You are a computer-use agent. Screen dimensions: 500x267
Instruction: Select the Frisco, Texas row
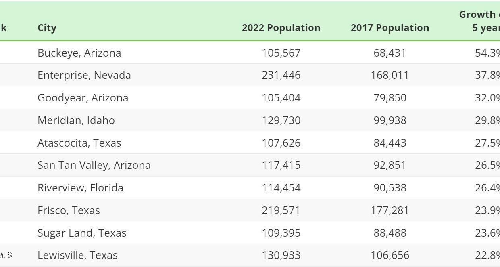pyautogui.click(x=250, y=210)
